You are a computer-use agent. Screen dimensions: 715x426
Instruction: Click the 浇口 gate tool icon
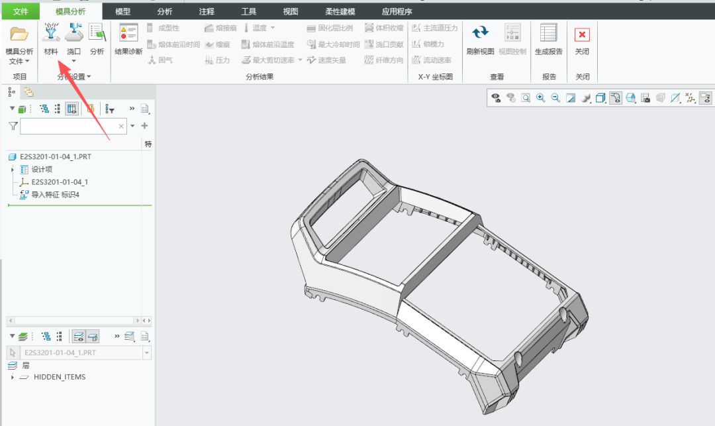coord(74,33)
